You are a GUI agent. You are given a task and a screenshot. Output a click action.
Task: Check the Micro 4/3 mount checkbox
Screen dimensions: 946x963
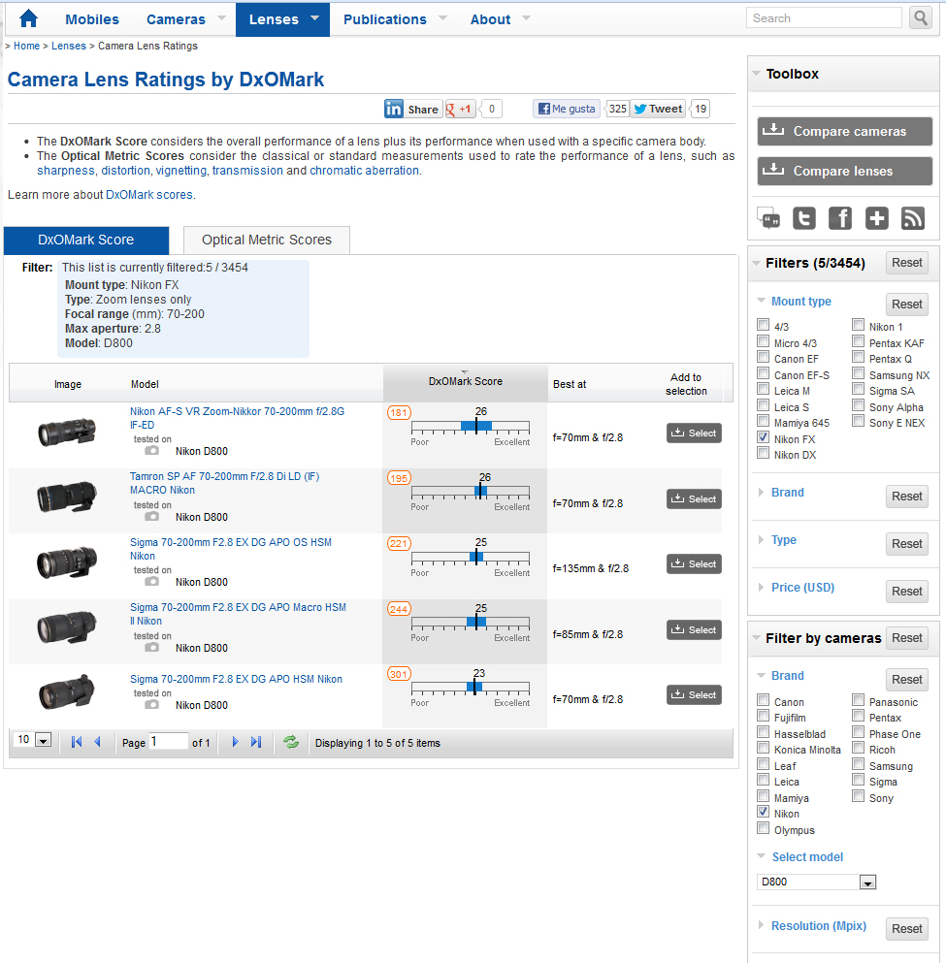pyautogui.click(x=763, y=341)
